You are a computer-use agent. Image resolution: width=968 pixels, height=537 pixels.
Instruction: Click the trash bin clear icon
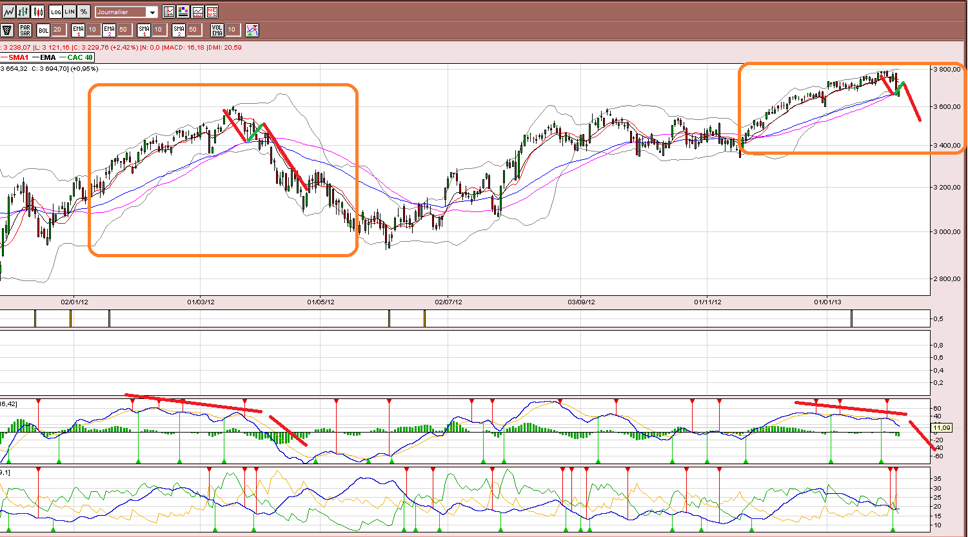pyautogui.click(x=8, y=30)
